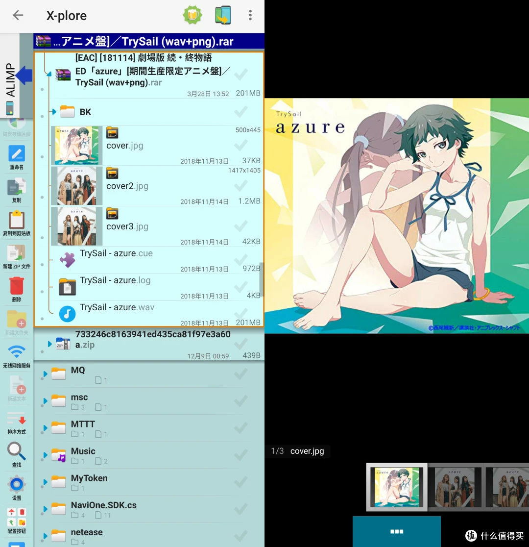The height and width of the screenshot is (547, 529).
Task: Tap the main azure cover image
Action: coord(397,216)
